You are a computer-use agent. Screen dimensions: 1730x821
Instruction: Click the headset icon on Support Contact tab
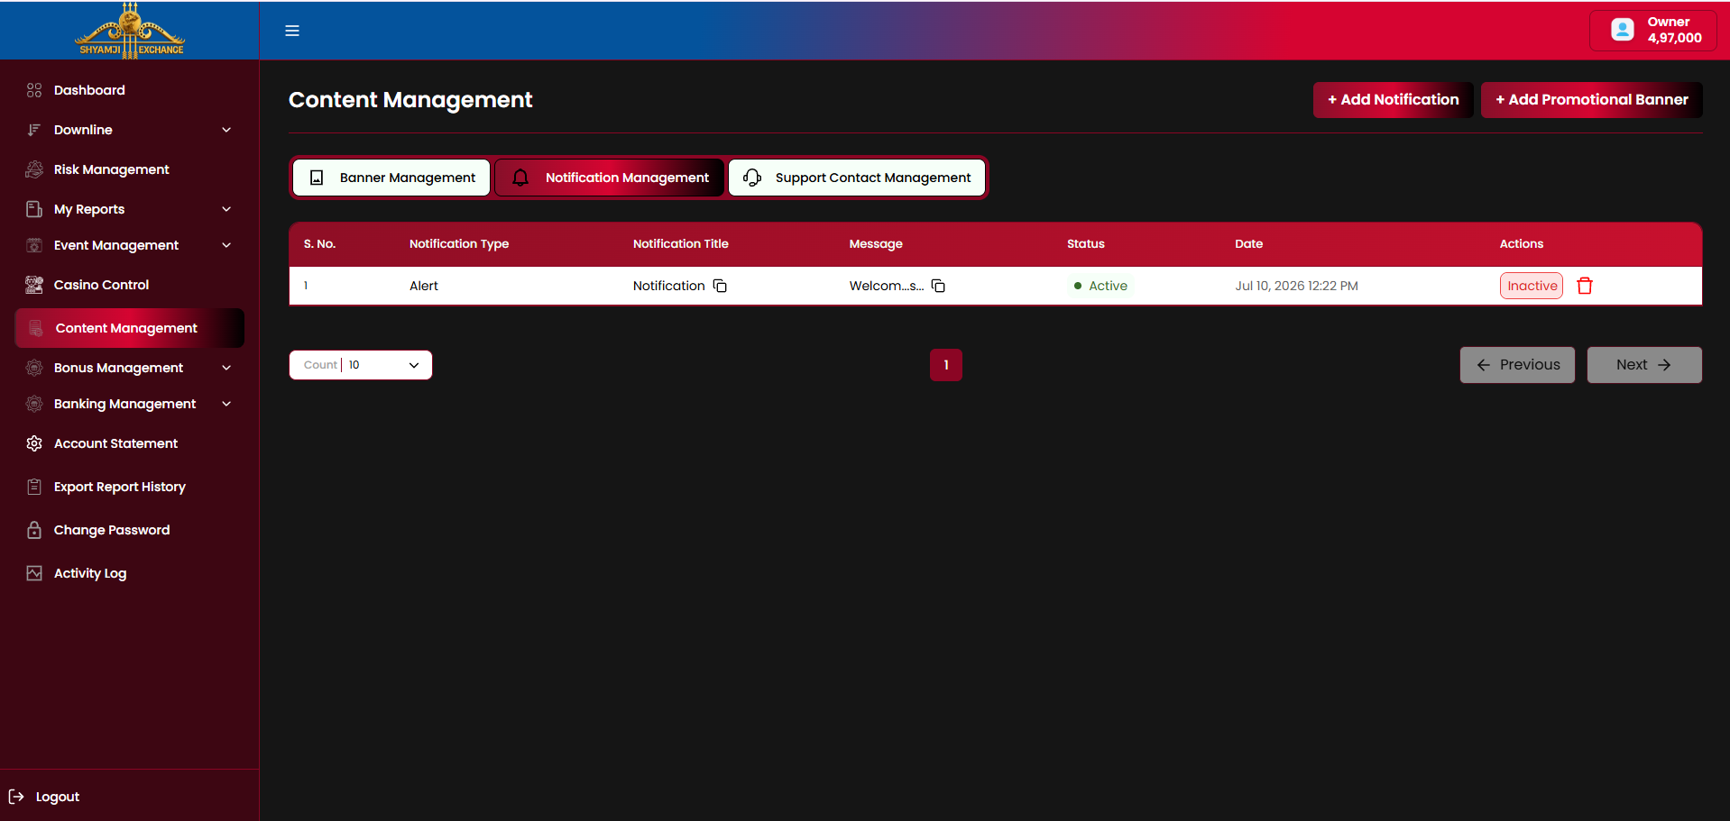click(x=752, y=178)
